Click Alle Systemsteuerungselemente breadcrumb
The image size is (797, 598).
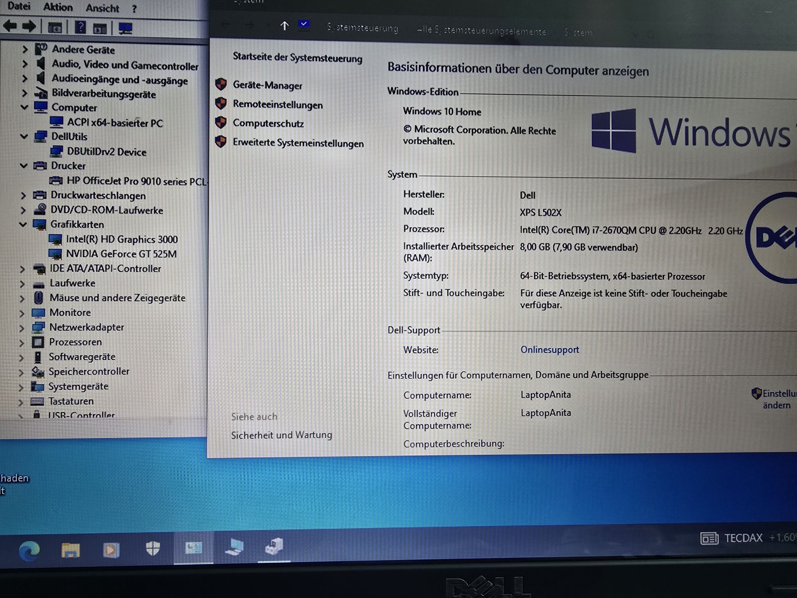[481, 30]
